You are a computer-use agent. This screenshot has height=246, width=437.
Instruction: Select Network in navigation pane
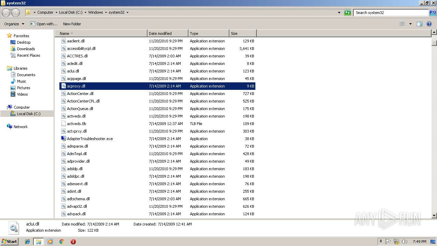[20, 127]
